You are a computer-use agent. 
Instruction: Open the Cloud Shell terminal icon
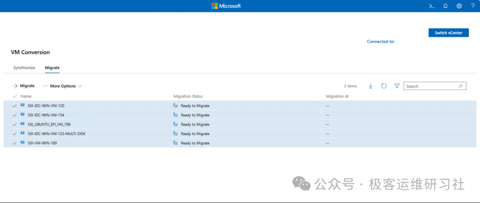431,6
